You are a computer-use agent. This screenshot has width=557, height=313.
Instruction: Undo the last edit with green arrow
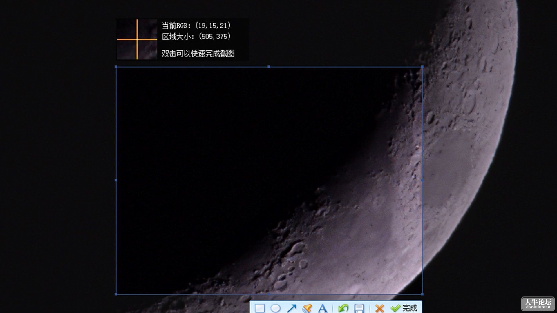[x=343, y=308]
